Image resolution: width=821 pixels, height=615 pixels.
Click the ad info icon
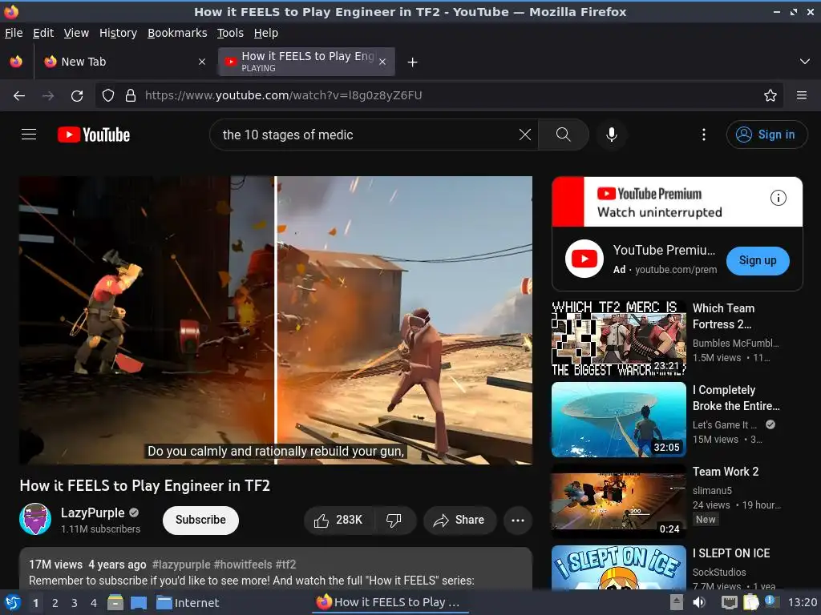click(778, 198)
